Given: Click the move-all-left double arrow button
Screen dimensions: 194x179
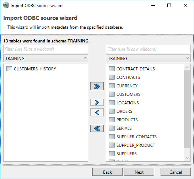Looking at the screenshot, I should click(x=97, y=128).
